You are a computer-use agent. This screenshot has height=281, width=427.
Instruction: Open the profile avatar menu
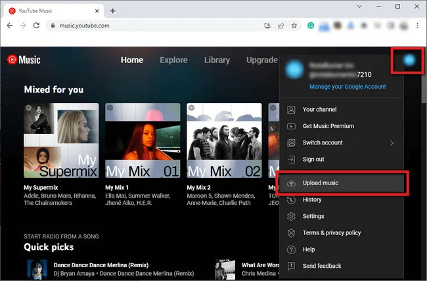tap(409, 60)
